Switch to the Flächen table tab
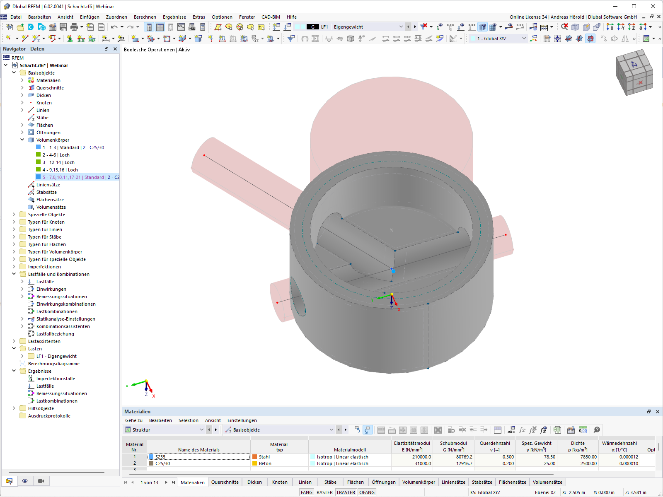The image size is (663, 497). [356, 482]
